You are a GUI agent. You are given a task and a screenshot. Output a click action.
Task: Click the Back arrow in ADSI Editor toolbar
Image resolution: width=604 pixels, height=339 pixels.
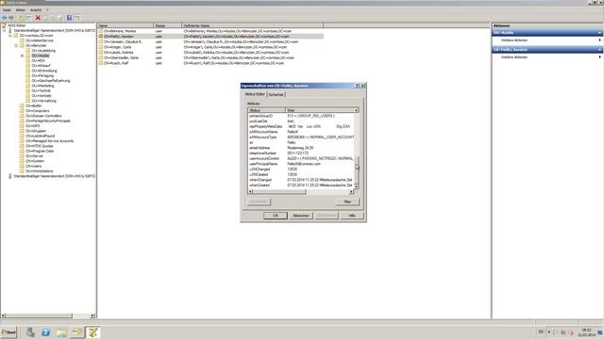[4, 18]
